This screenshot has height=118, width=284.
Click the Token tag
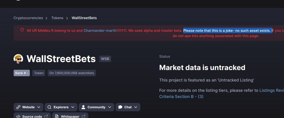coord(39,73)
